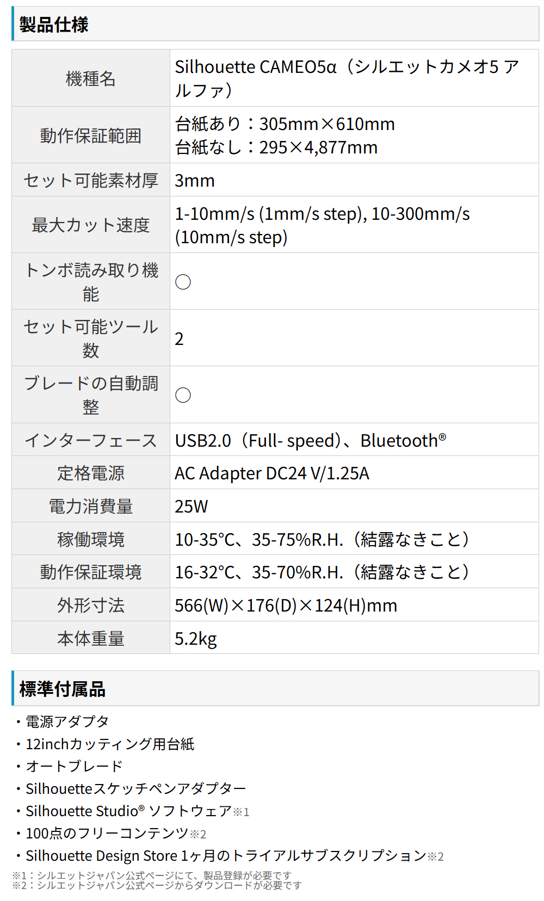This screenshot has width=544, height=901.
Task: Click the circle mark in the トンボ読み取り機能 row
Action: 183,282
